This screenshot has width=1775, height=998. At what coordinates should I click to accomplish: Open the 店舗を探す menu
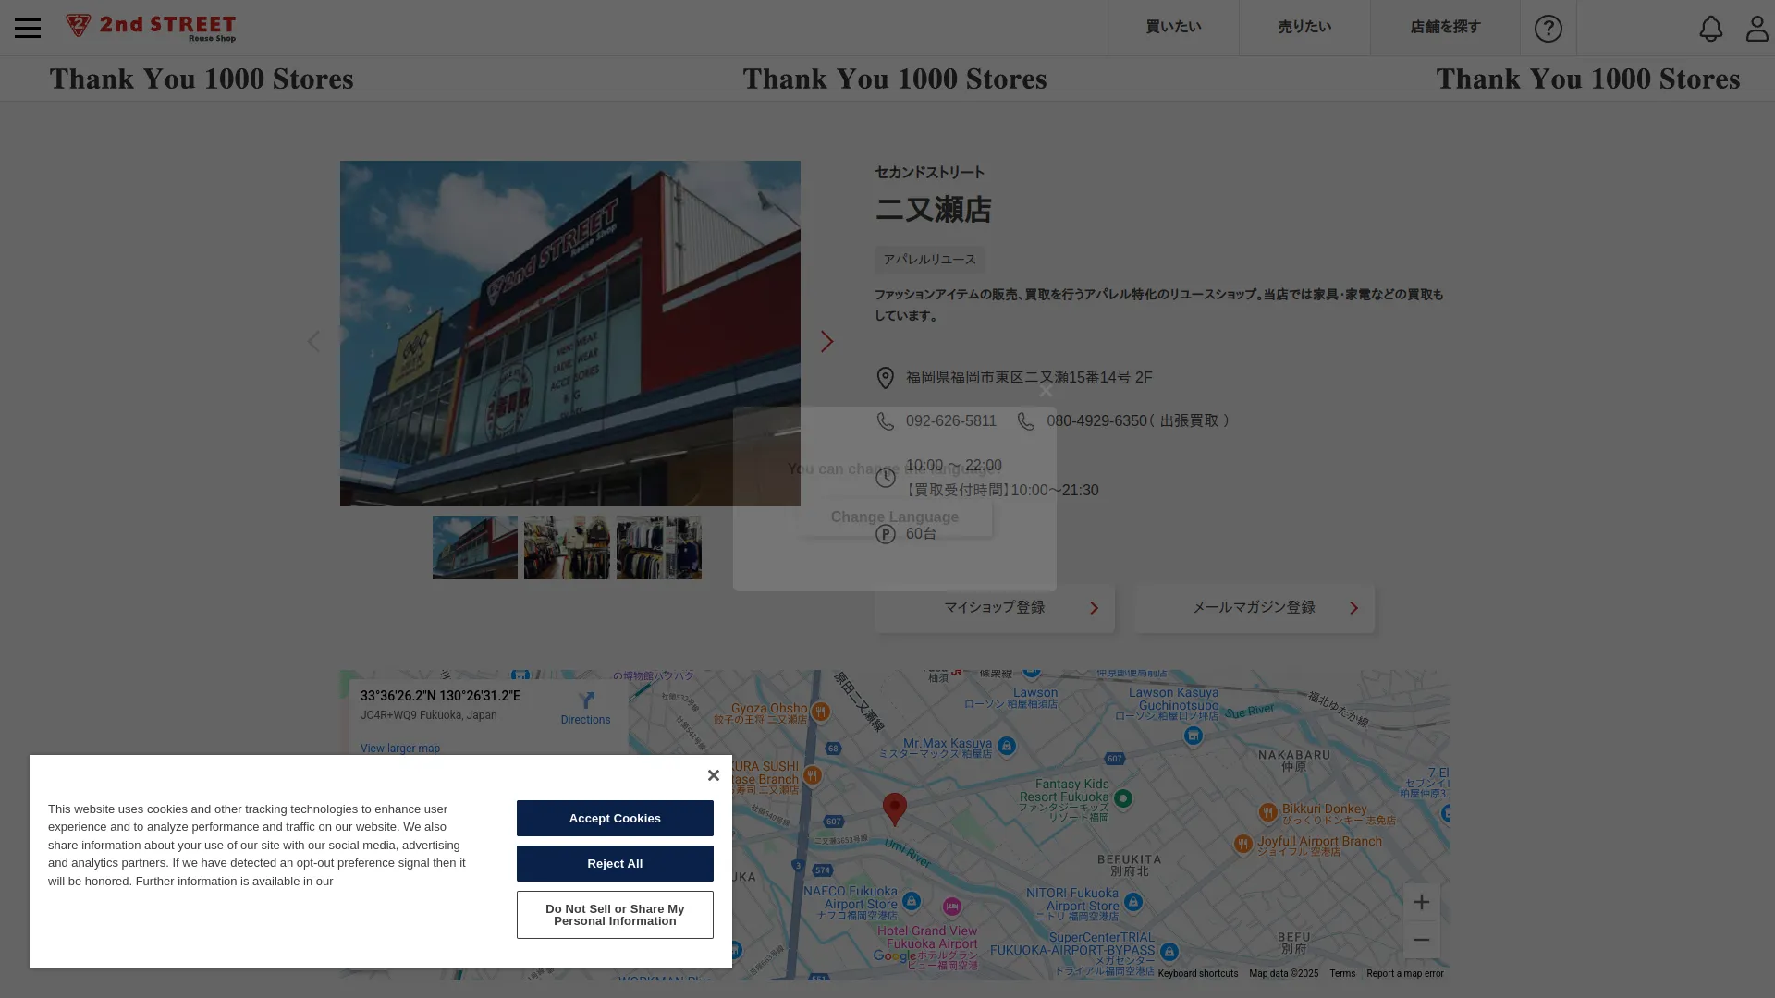[x=1445, y=27]
